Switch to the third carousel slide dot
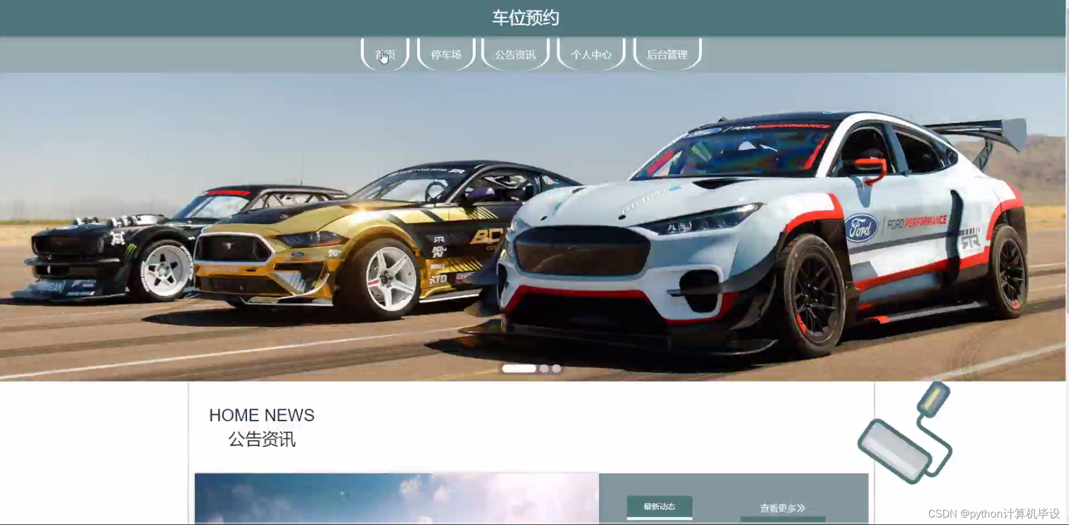This screenshot has height=525, width=1069. 557,368
